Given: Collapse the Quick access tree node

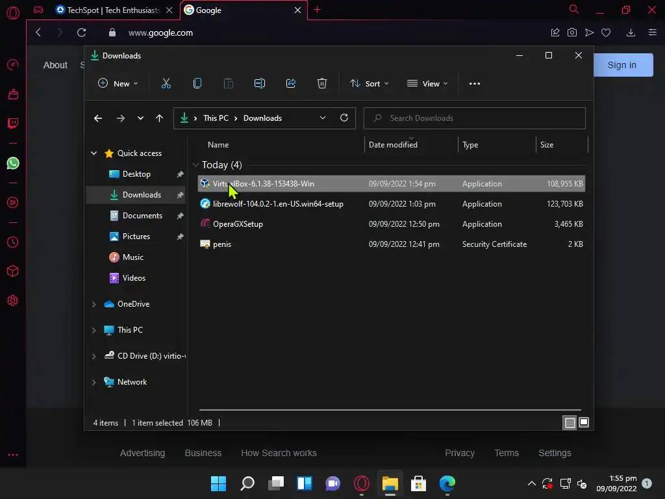Looking at the screenshot, I should (x=94, y=153).
